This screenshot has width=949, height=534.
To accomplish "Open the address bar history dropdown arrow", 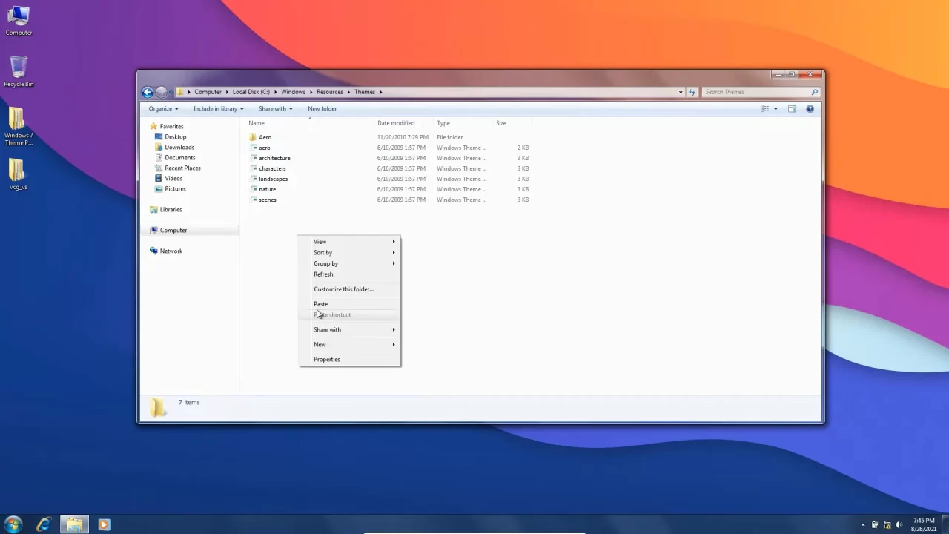I will click(x=681, y=92).
